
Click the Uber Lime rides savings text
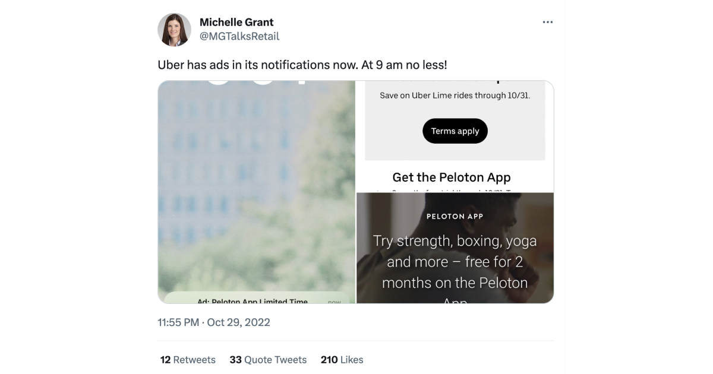(455, 95)
